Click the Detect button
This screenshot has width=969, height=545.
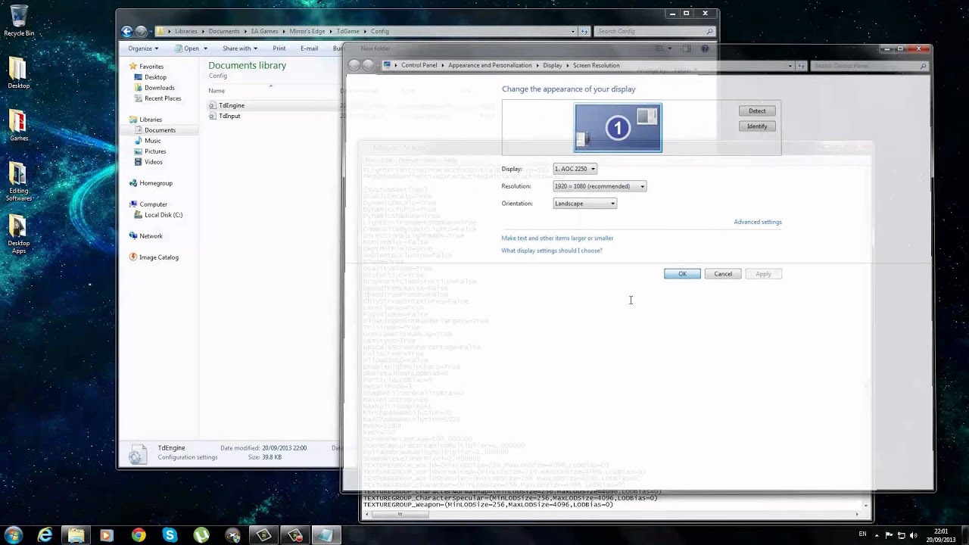point(757,111)
